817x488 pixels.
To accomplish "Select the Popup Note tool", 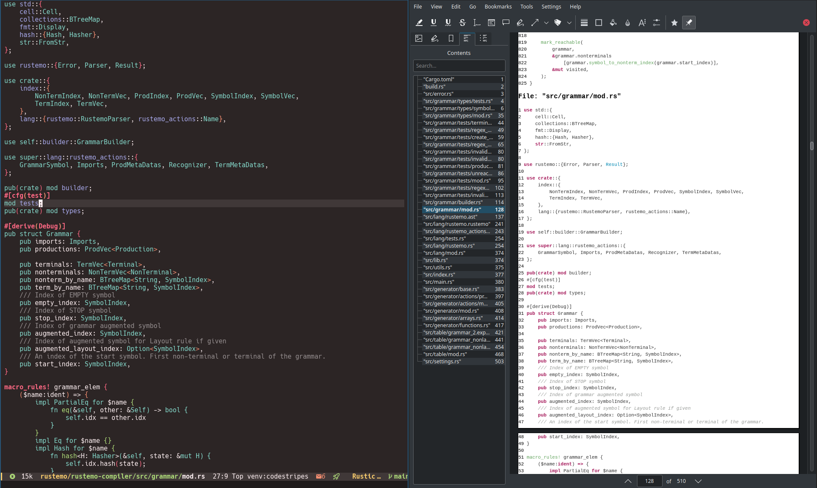I will pos(506,23).
